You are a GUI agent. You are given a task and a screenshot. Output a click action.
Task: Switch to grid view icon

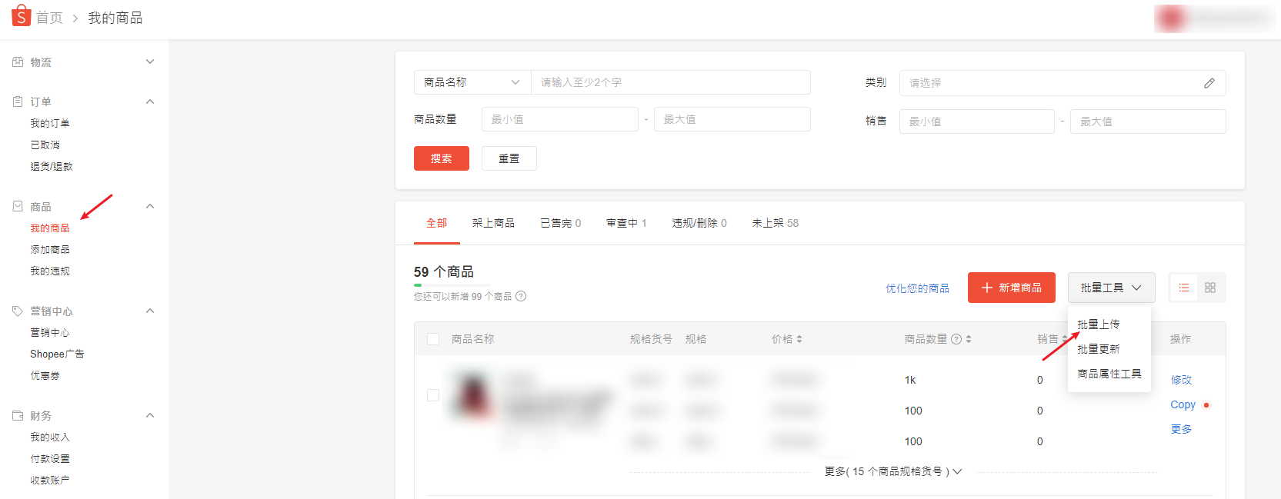(x=1210, y=288)
